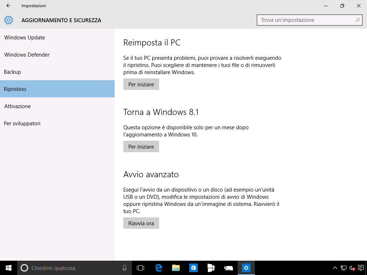This screenshot has height=275, width=367.
Task: Open the Windows Start menu
Action: tap(9, 268)
